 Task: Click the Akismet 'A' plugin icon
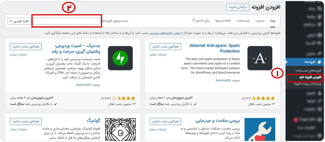260,58
